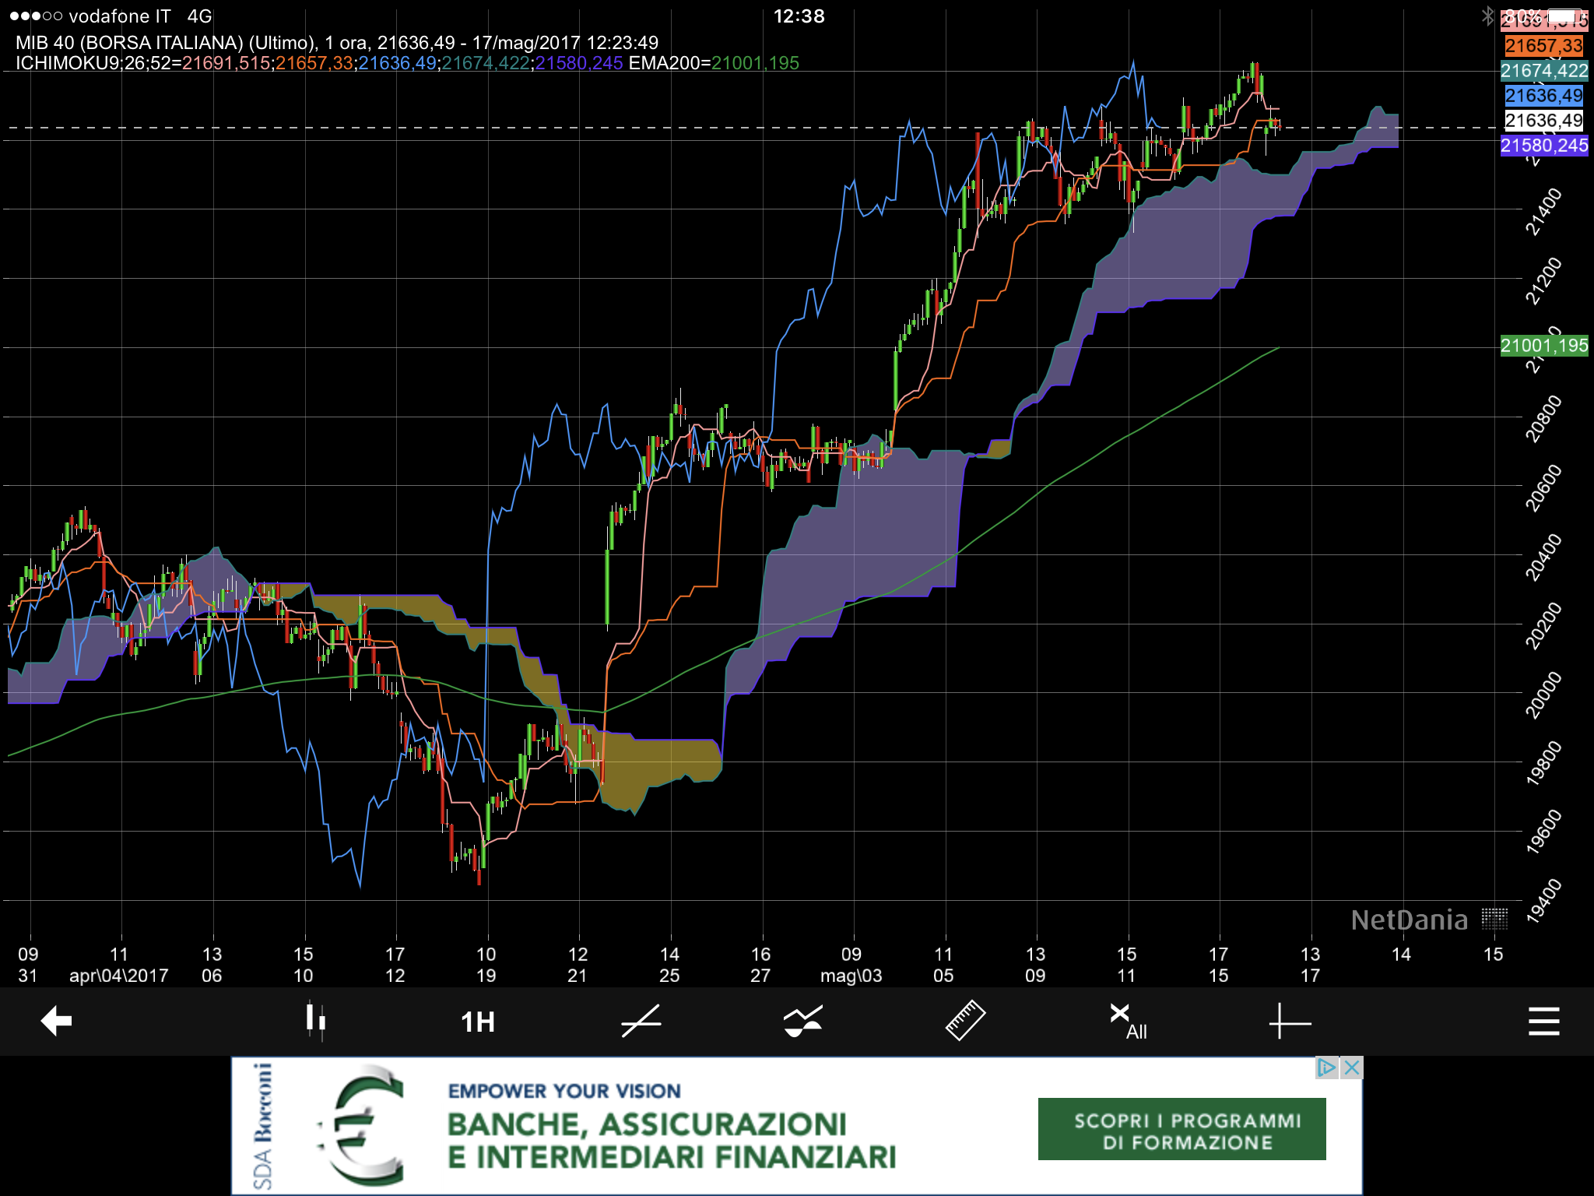Click the NetDania logo
Image resolution: width=1594 pixels, height=1196 pixels.
click(x=1429, y=920)
